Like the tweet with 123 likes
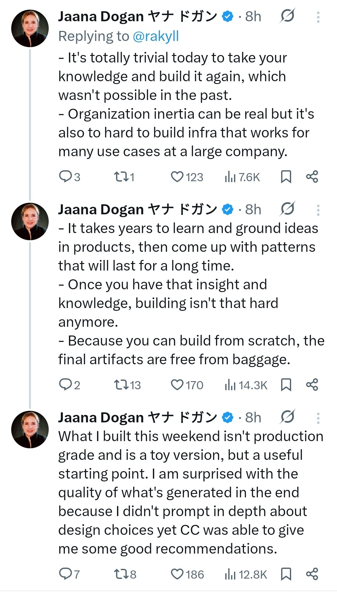 tap(177, 177)
